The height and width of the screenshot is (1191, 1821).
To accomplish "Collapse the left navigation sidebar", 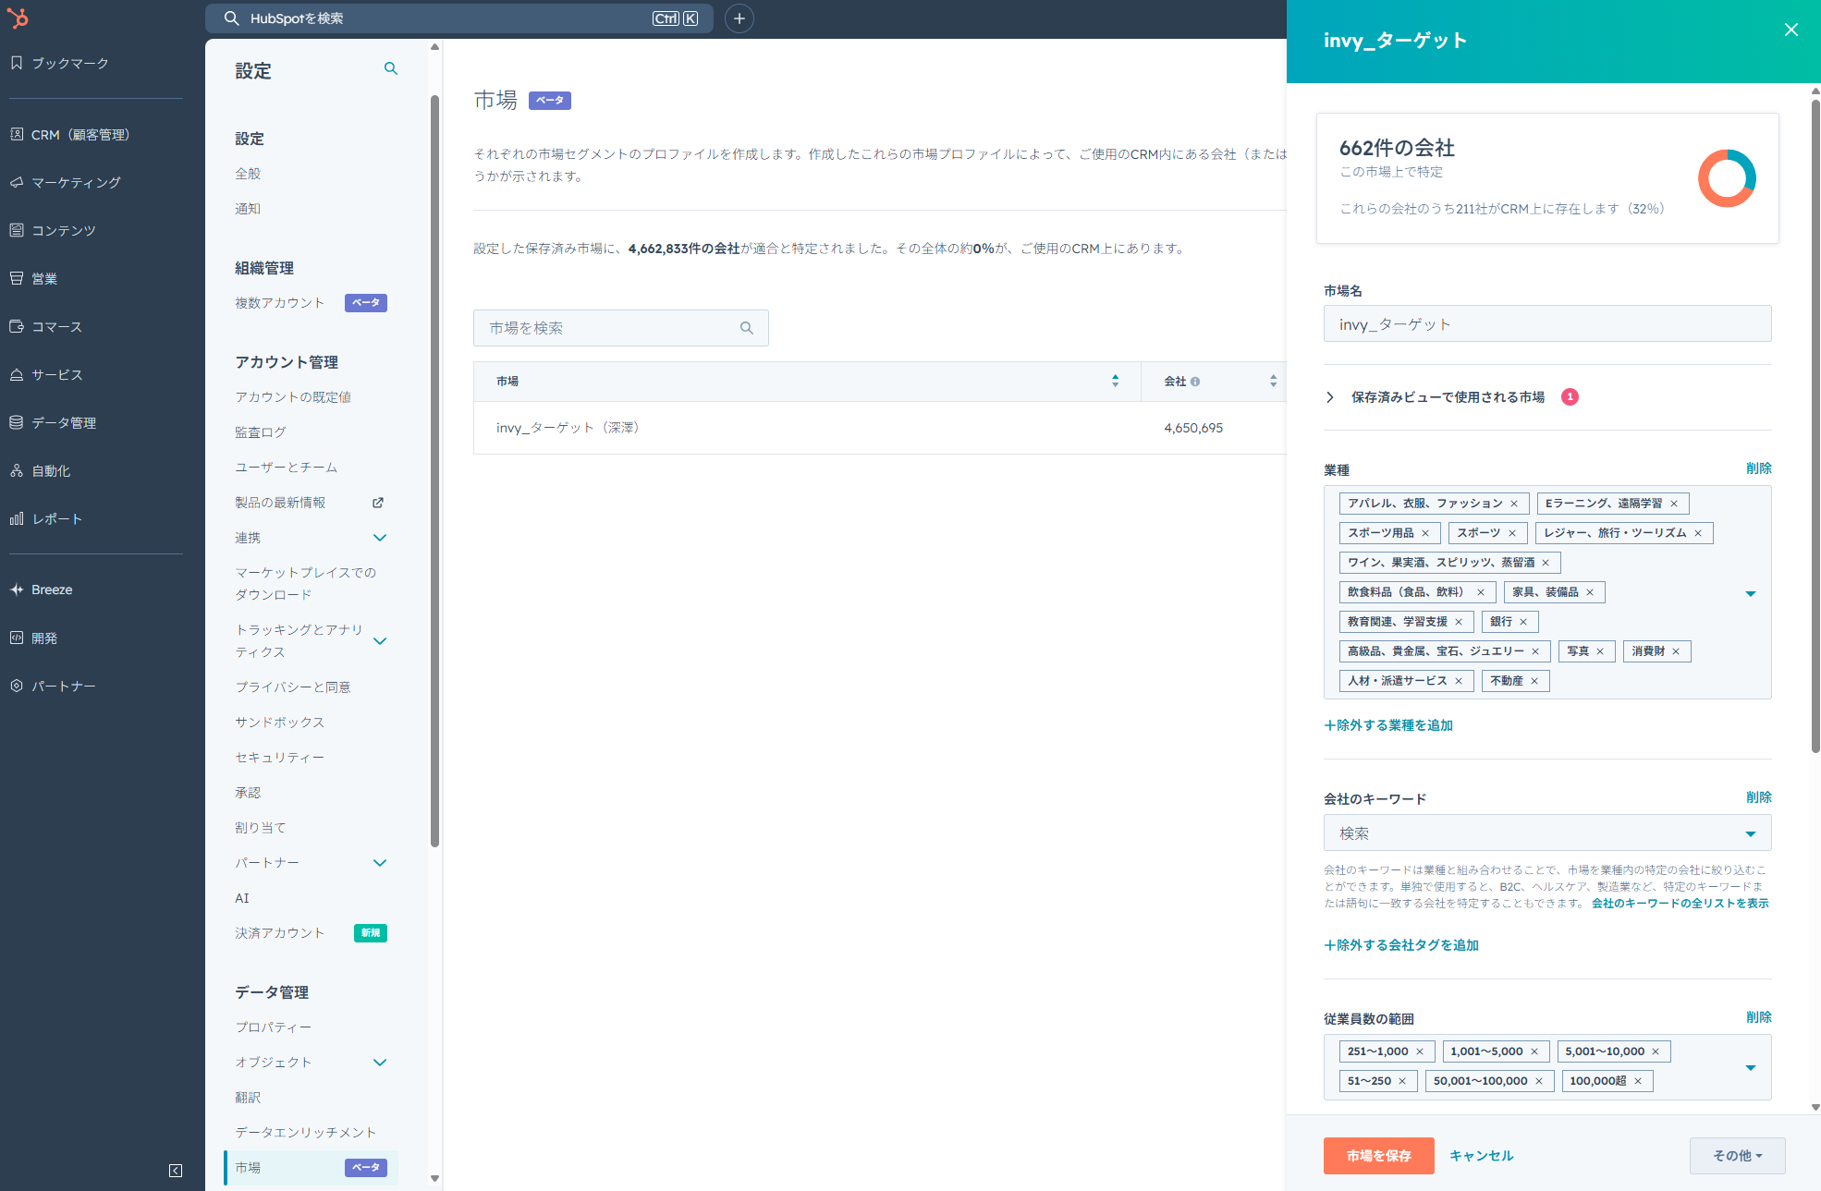I will click(176, 1171).
